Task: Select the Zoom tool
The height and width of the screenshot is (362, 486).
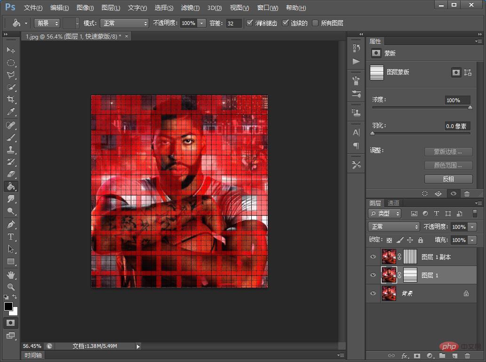Action: click(10, 287)
